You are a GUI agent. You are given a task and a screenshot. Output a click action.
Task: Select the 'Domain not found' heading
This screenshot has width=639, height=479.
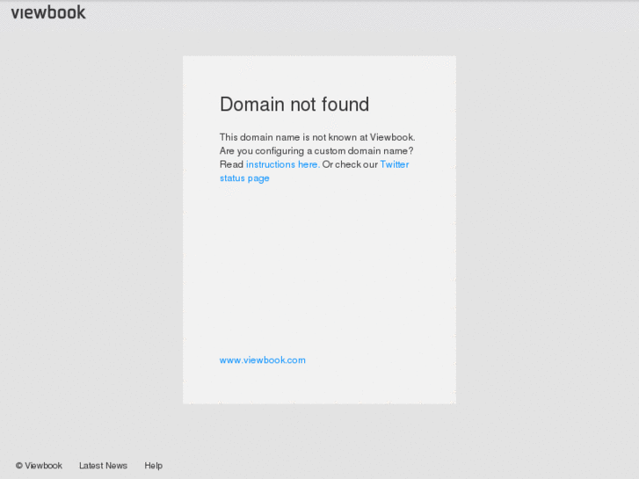point(294,105)
